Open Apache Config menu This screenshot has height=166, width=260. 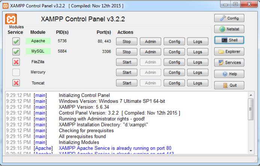(174, 42)
